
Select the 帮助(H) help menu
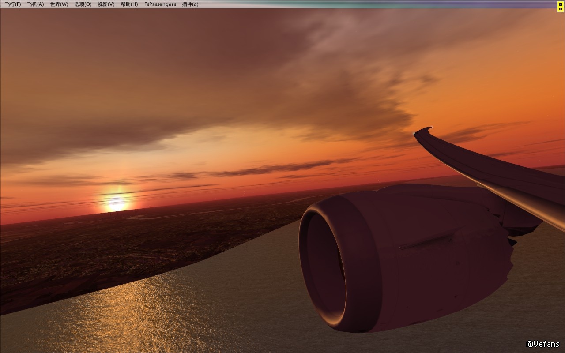point(129,4)
